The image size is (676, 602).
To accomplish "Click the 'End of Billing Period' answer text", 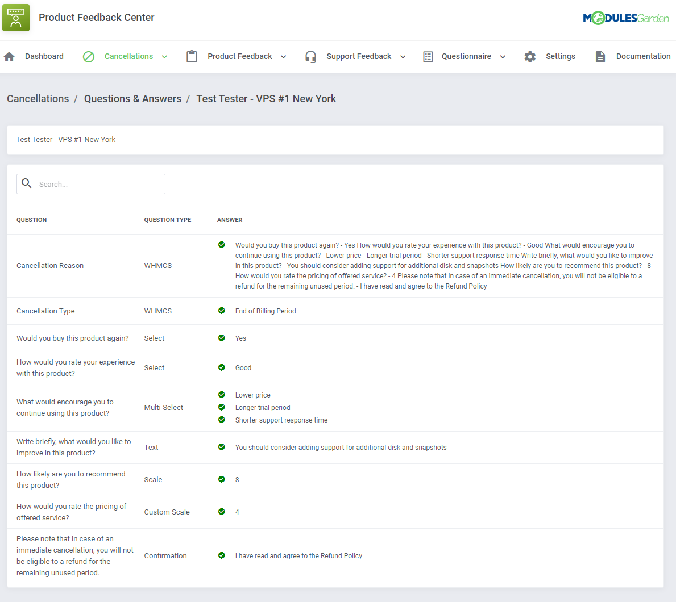I will click(266, 311).
